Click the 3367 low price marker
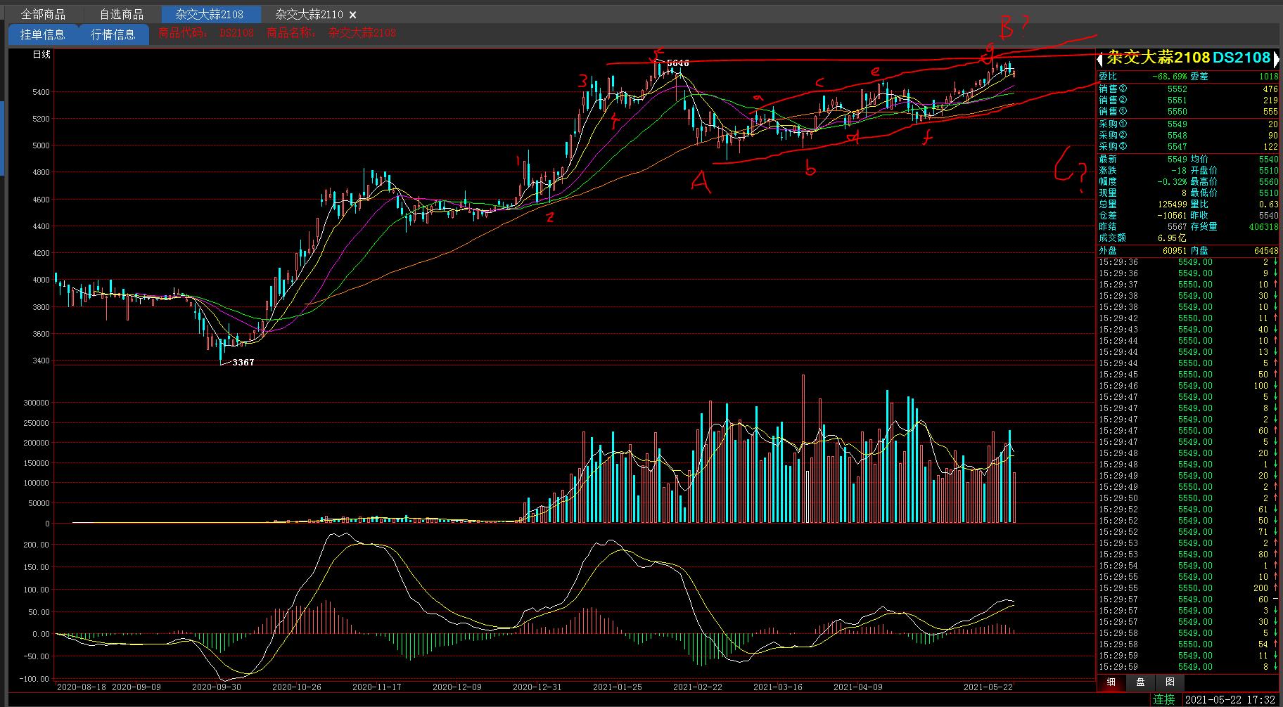 click(x=243, y=363)
